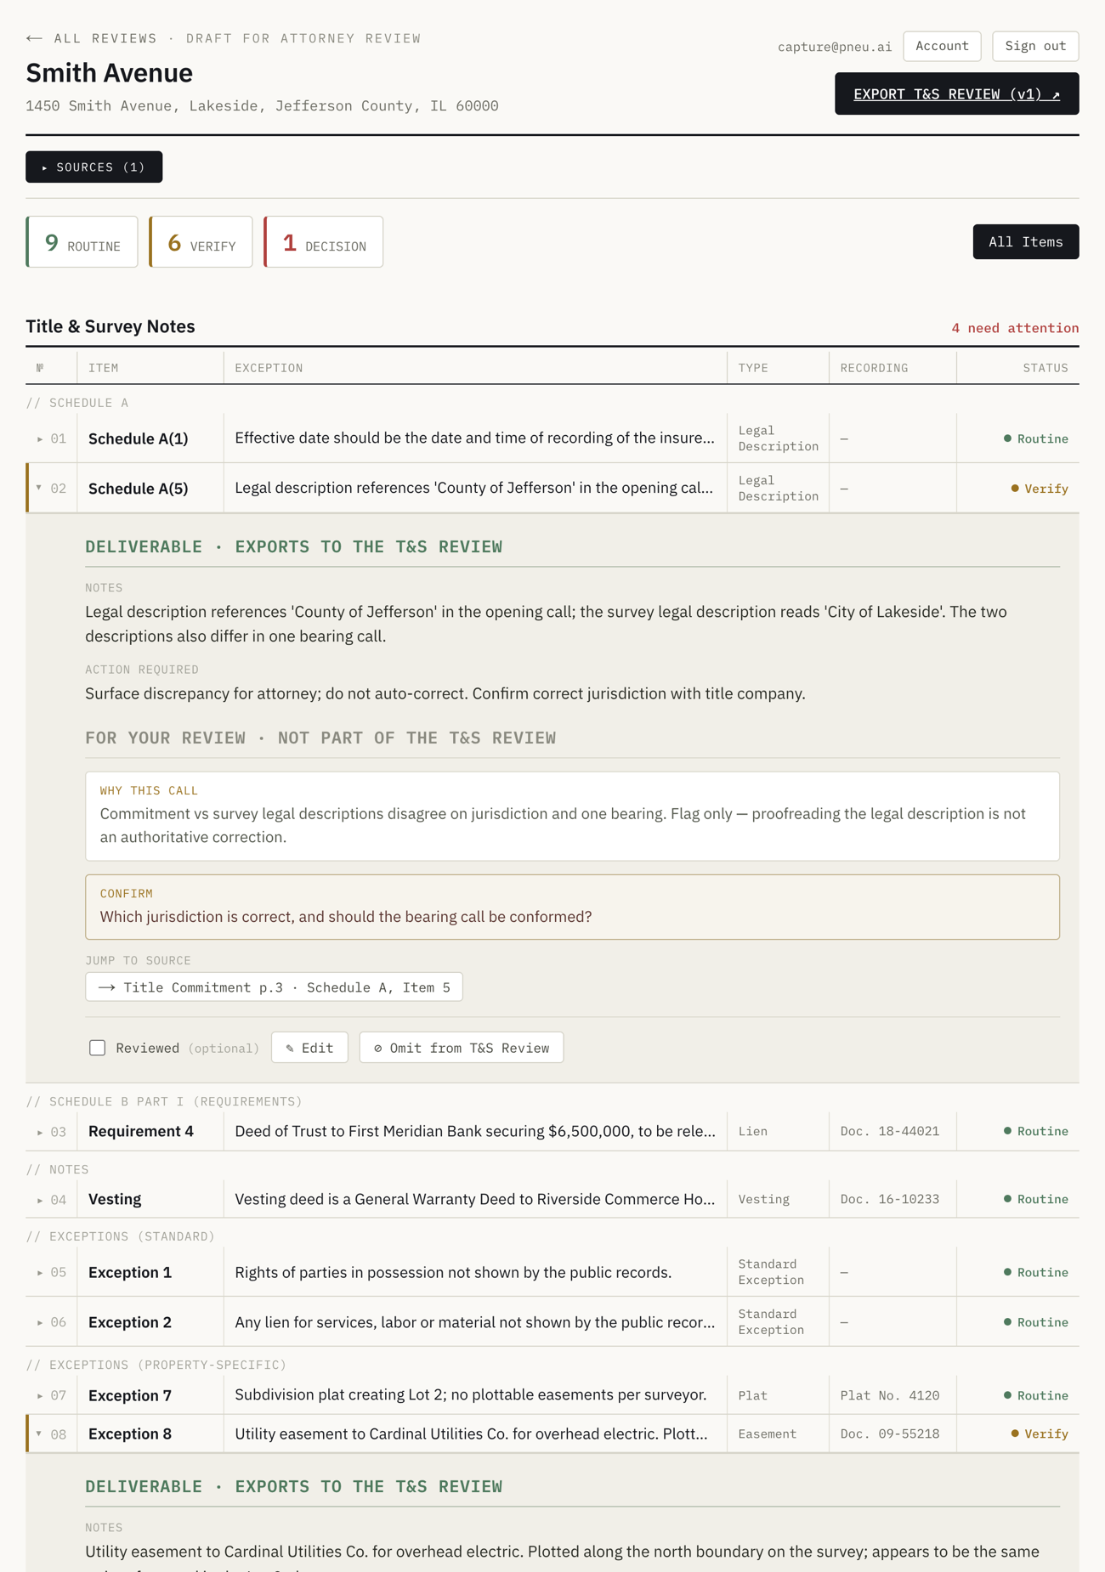Click the Why This Call explanation box

(x=572, y=816)
